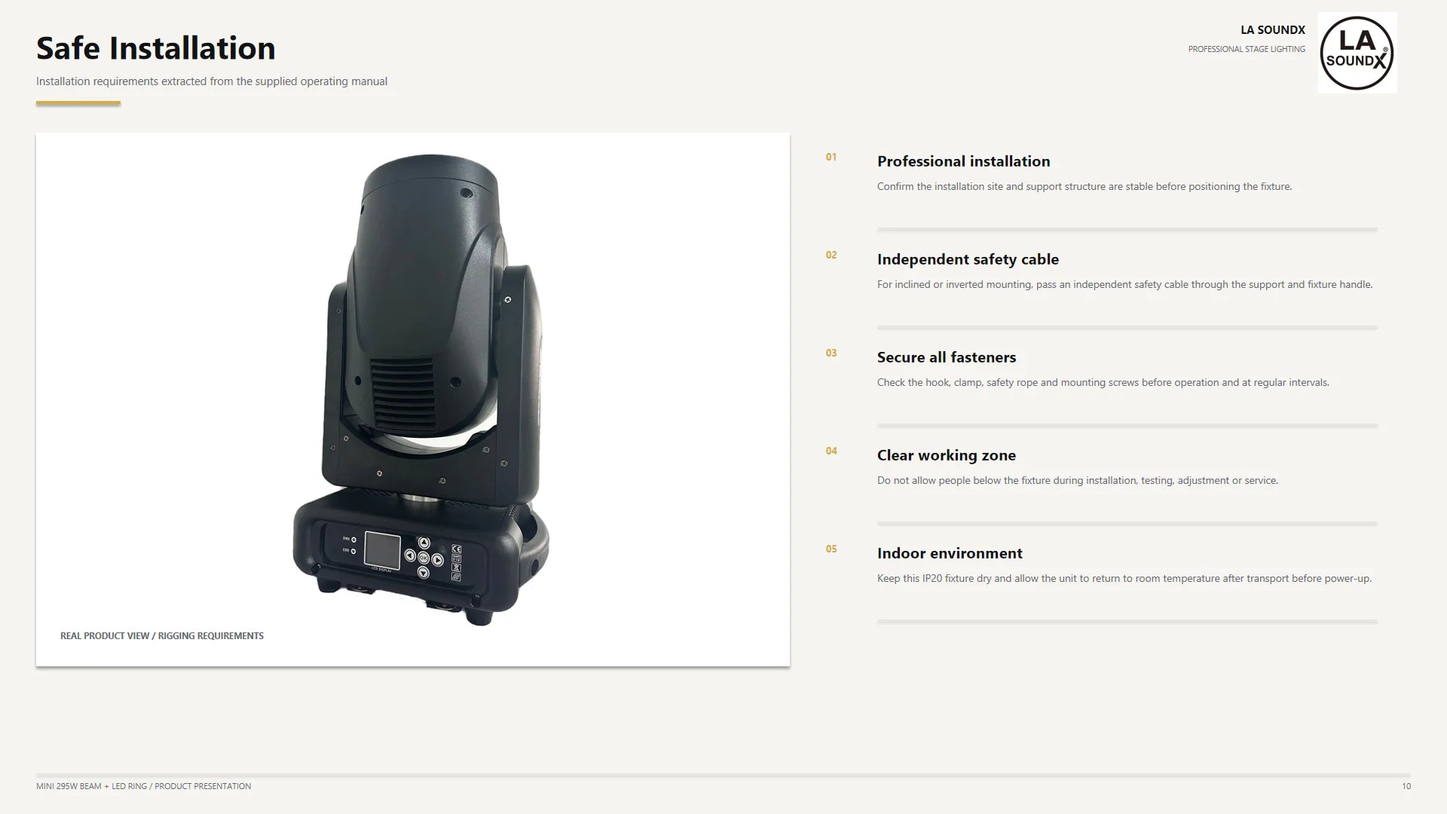Click subtitle 'Installation requirements extracted from the supplied operating manual'
This screenshot has height=814, width=1447.
click(x=212, y=81)
